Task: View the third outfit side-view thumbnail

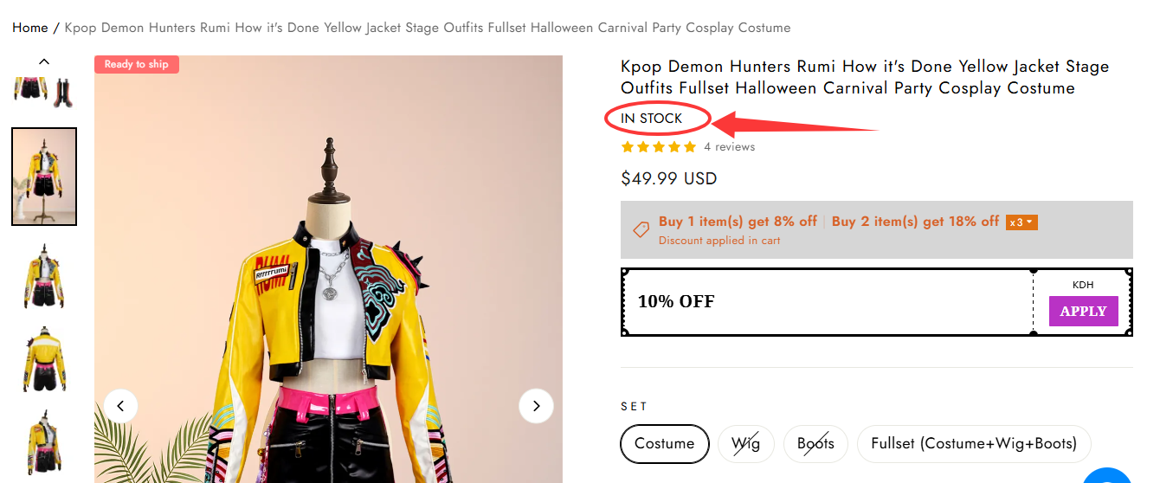Action: (44, 275)
